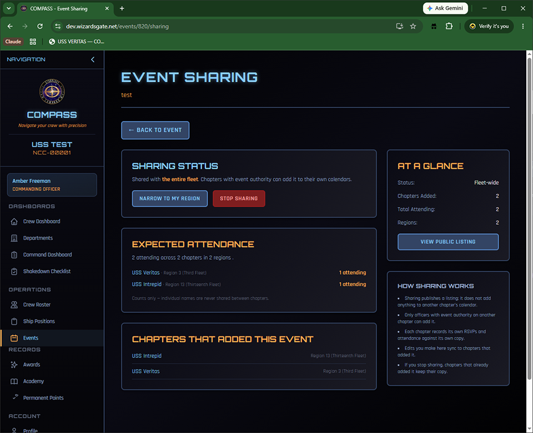Click the Amber Freeman user card

(52, 185)
